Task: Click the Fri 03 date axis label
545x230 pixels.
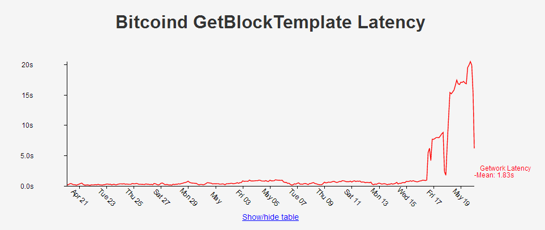Action: point(243,198)
